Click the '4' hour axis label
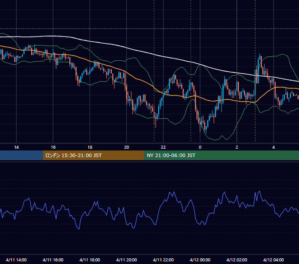Screen dimensions: 299x264 pyautogui.click(x=273, y=147)
